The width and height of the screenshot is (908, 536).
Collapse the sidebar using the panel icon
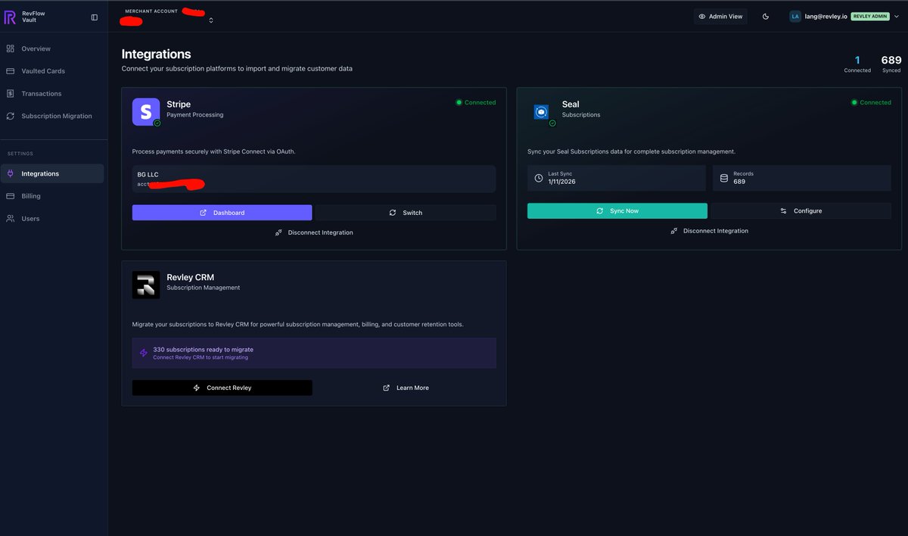pyautogui.click(x=95, y=17)
